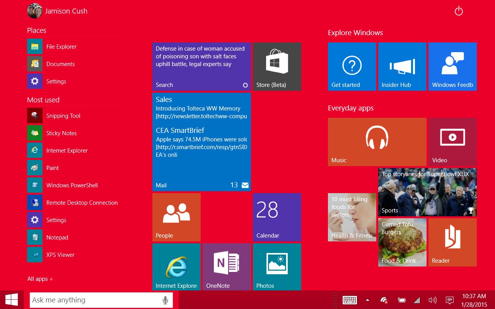Check battery status in system tray

point(402,300)
